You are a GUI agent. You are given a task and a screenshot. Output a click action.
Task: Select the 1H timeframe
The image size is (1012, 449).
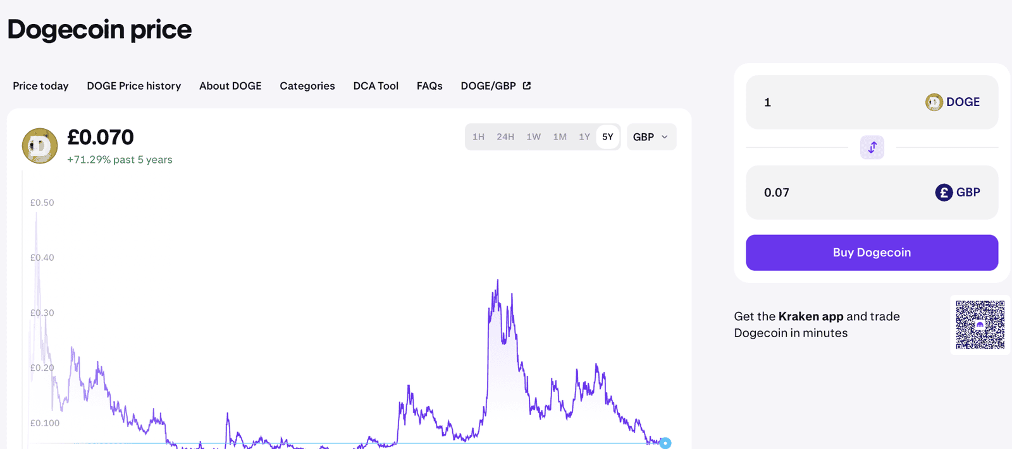tap(479, 136)
